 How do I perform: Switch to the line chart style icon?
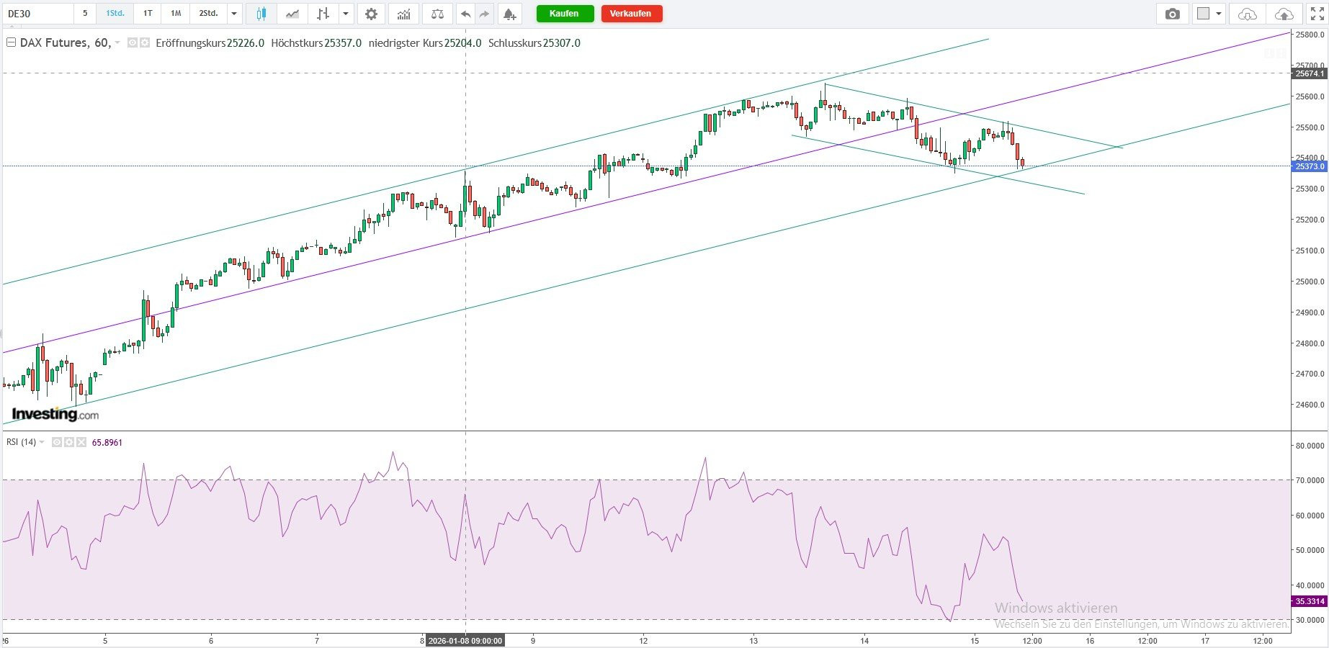pos(292,14)
